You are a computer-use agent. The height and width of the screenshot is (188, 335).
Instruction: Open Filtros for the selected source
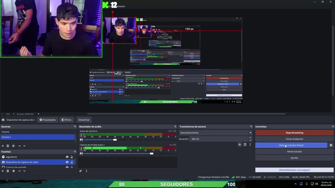pyautogui.click(x=66, y=120)
